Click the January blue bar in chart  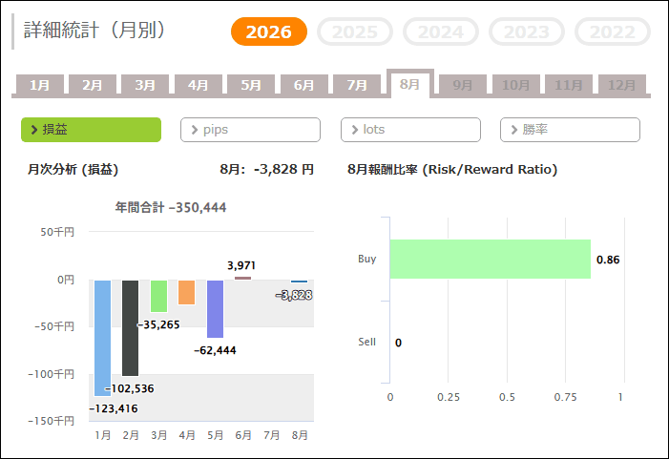[103, 338]
